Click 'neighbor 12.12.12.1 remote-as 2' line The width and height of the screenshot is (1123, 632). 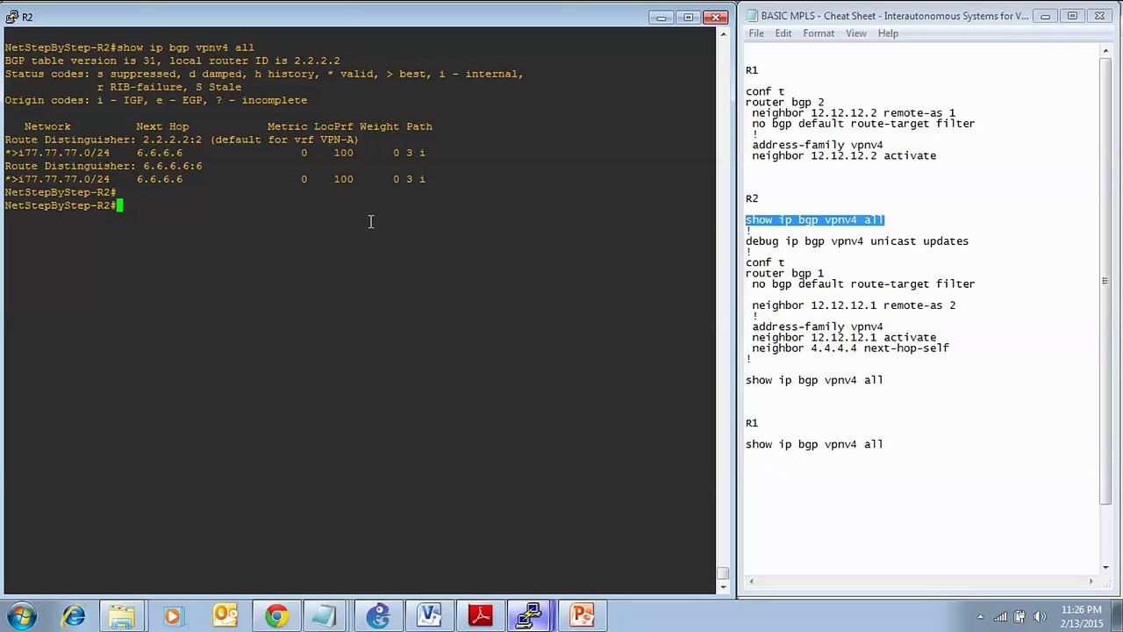tap(854, 305)
